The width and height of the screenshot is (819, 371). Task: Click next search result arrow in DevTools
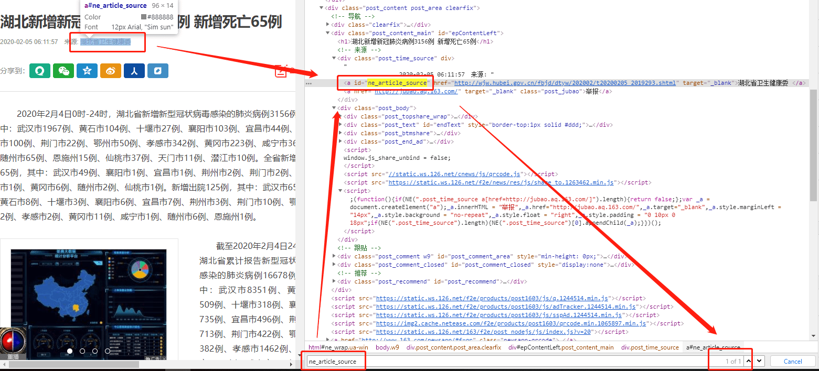tap(759, 361)
